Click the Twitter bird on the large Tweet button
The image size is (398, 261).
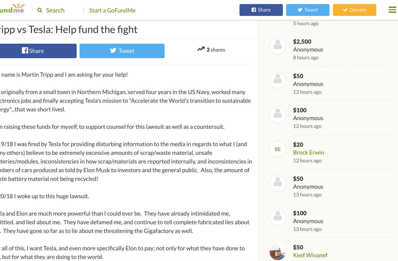[x=113, y=51]
